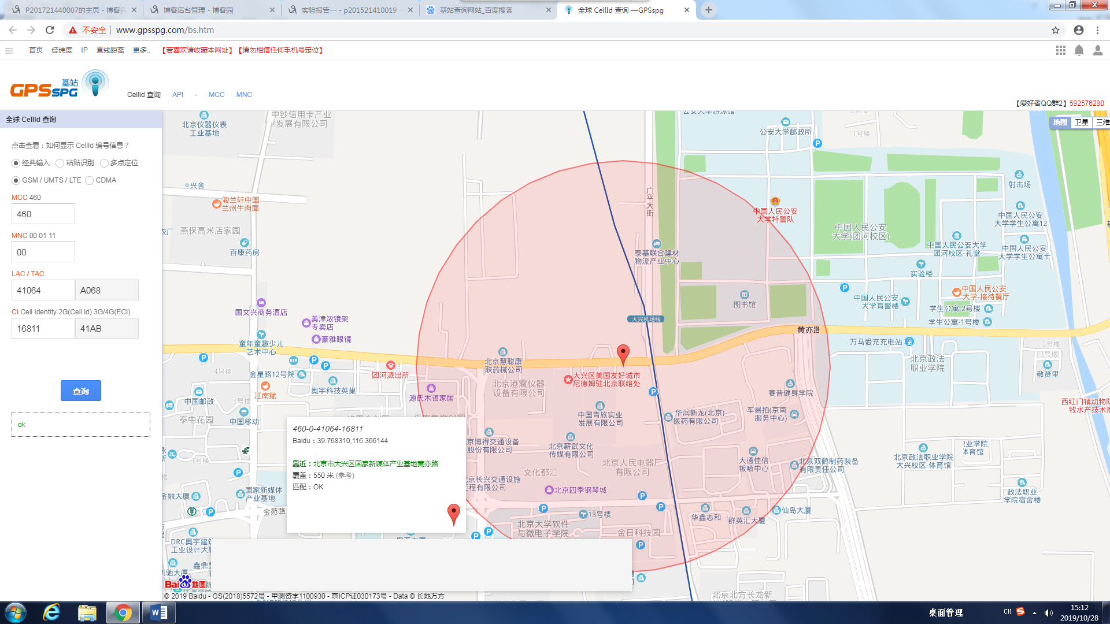Open the MCC link in header

pyautogui.click(x=216, y=95)
